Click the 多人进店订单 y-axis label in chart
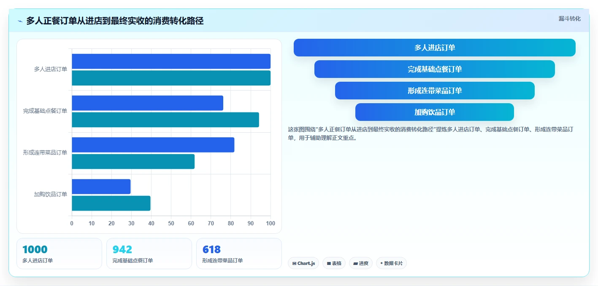The image size is (598, 286). [x=51, y=69]
